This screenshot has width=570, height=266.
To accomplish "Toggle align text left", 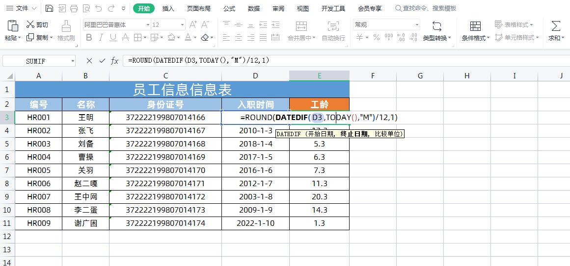I will pos(226,37).
